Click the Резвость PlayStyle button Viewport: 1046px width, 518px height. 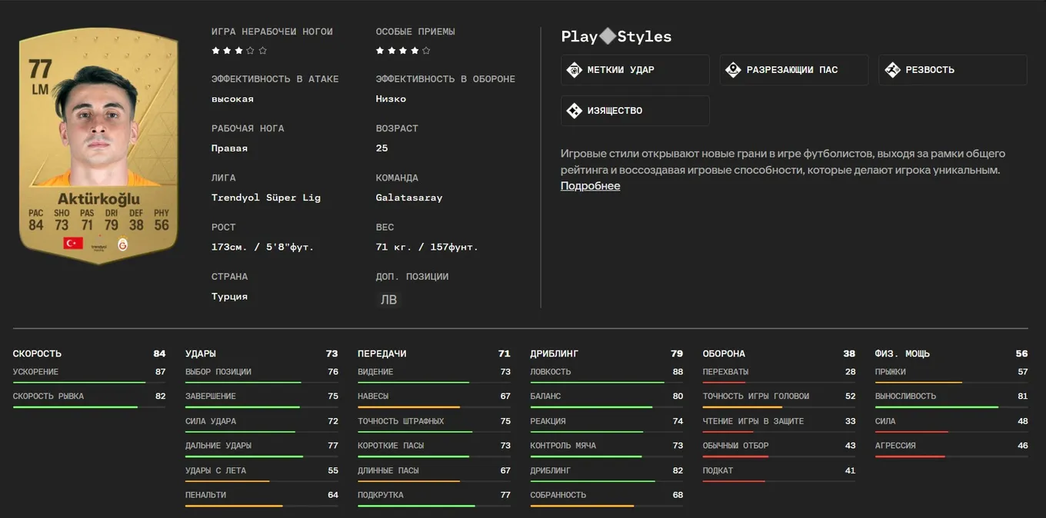952,70
